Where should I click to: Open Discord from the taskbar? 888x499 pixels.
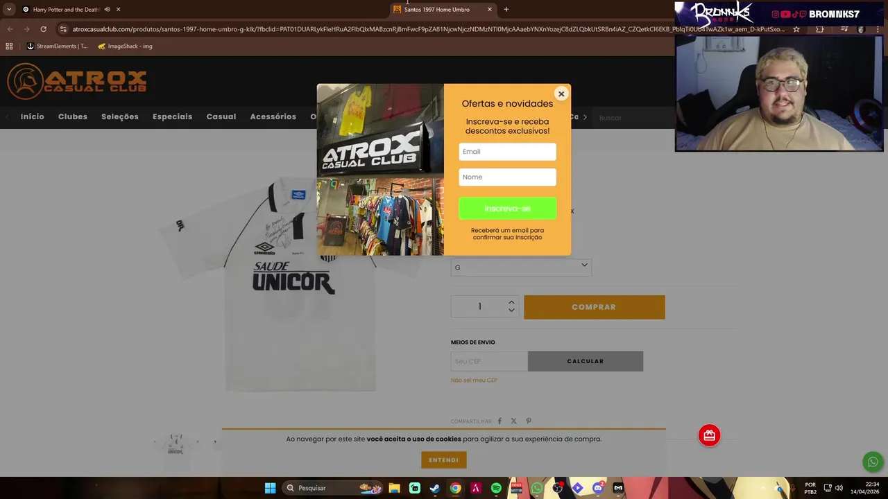point(598,488)
